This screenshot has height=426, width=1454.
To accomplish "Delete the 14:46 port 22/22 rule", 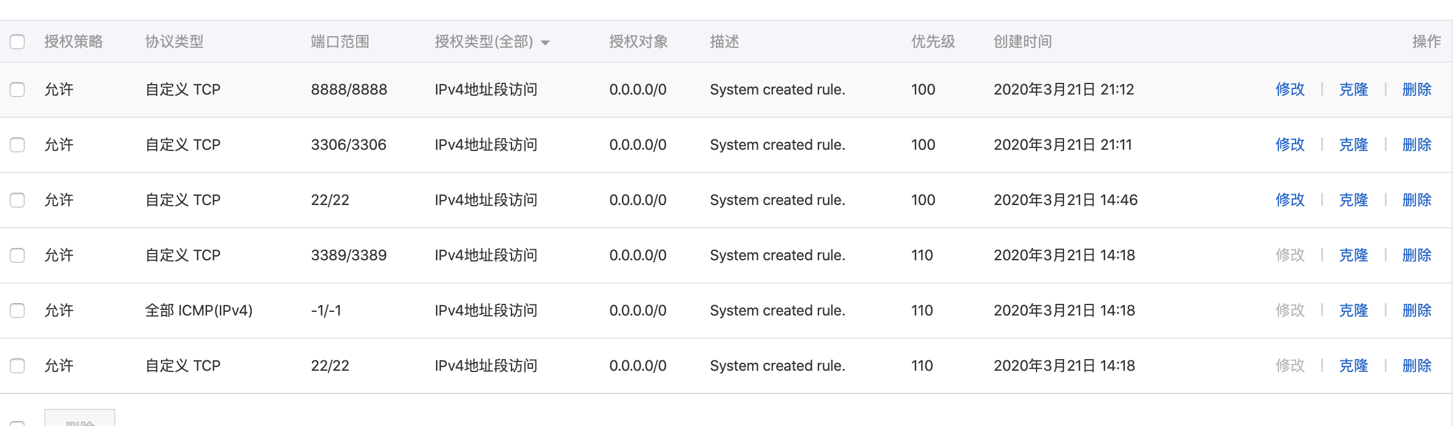I will point(1417,200).
